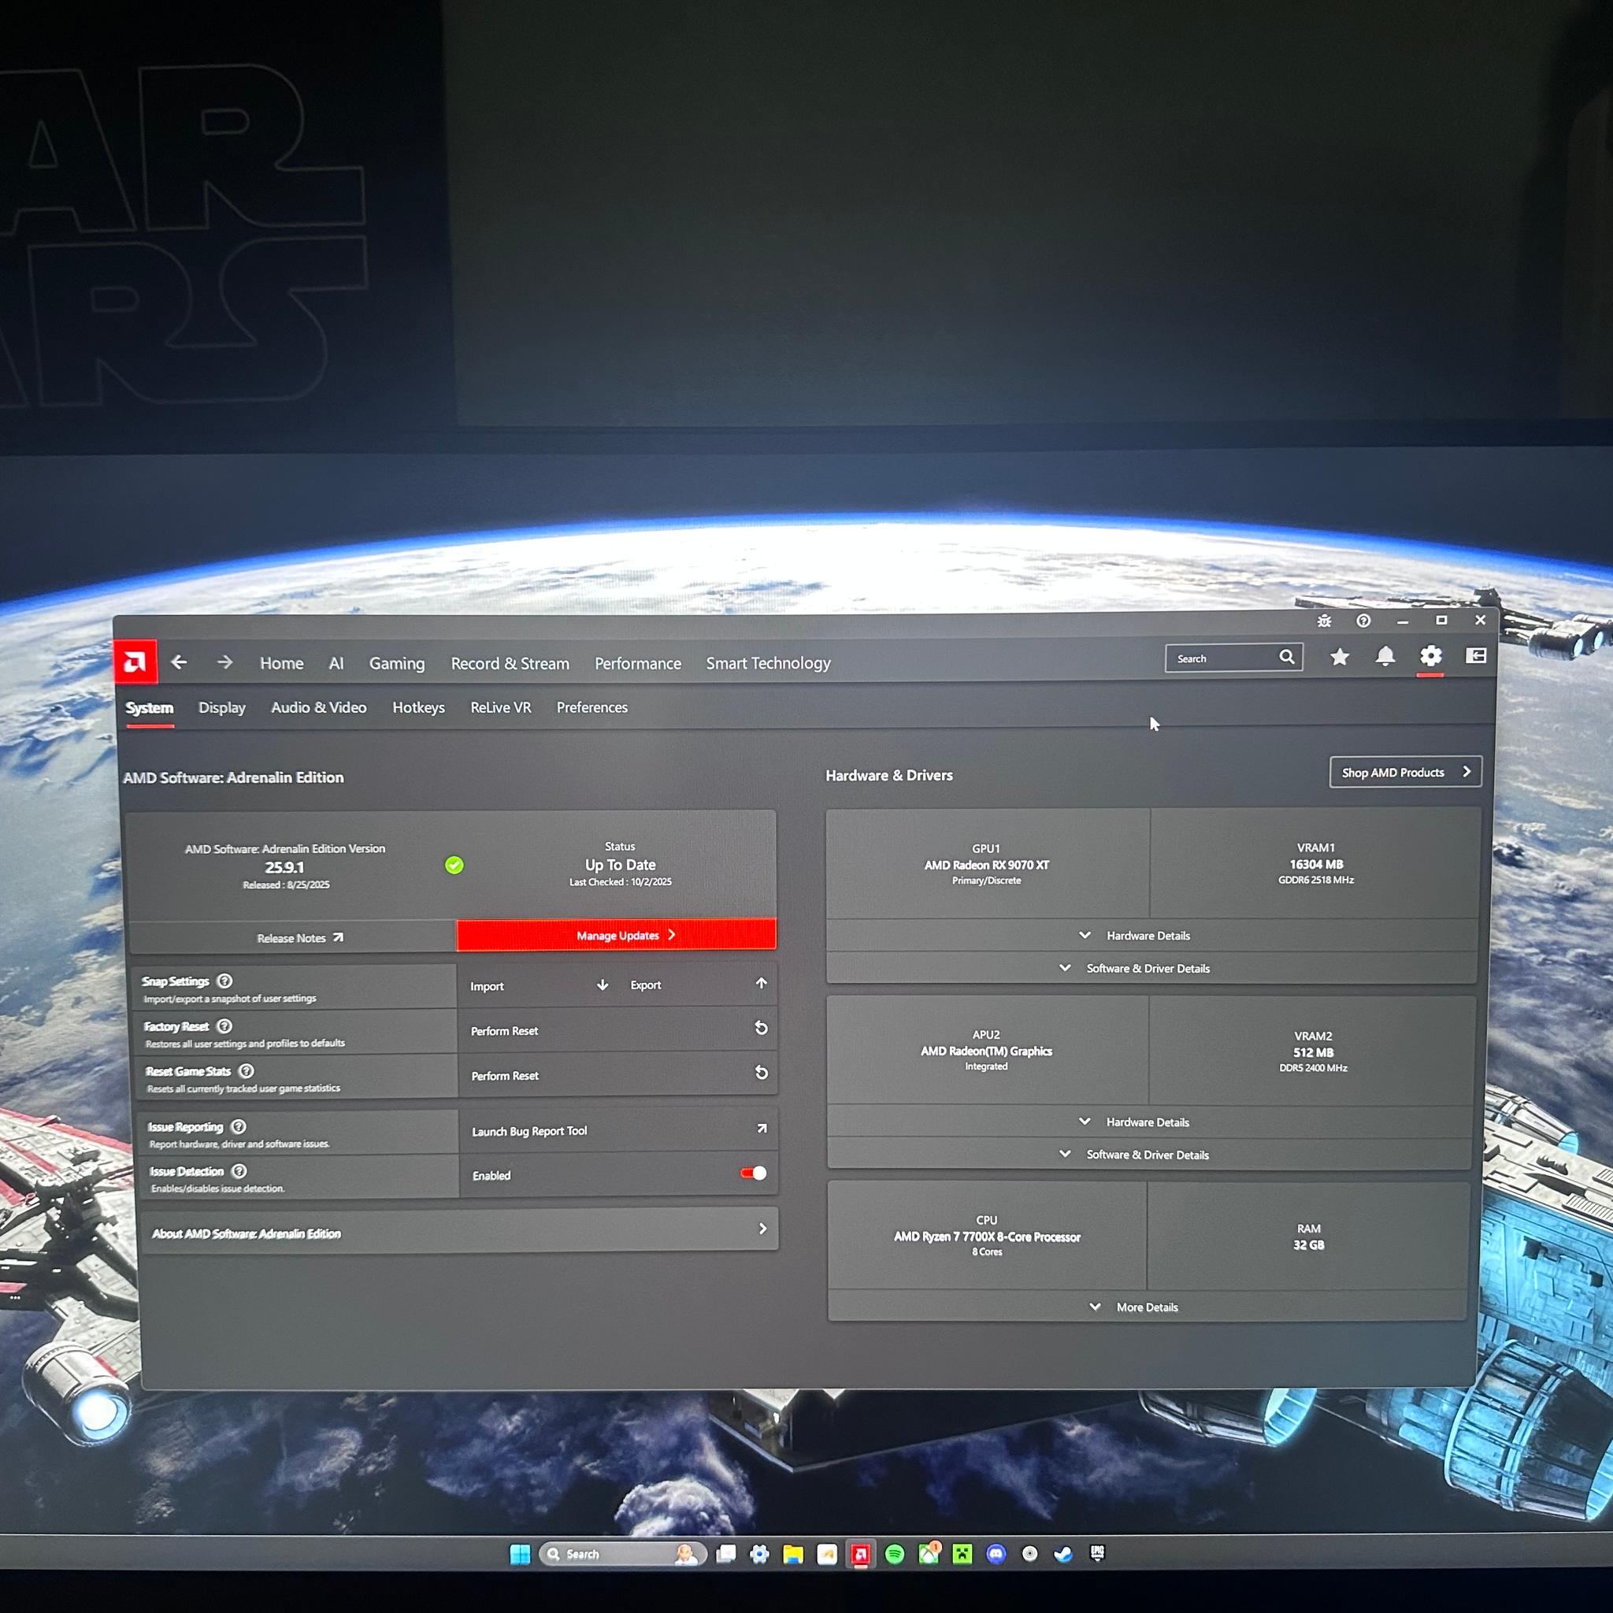Click the help icon beside Snap Settings
The height and width of the screenshot is (1613, 1613).
224,981
